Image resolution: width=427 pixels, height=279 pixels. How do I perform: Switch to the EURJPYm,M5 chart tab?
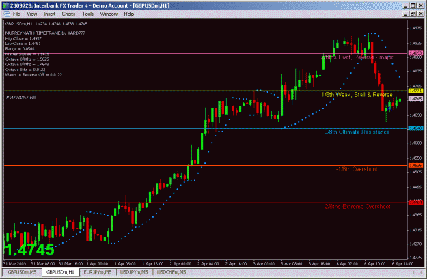point(98,272)
